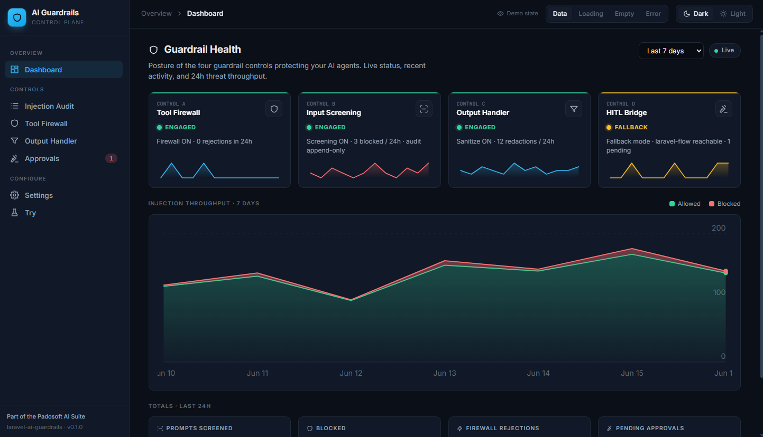Open the HITL Bridge control card title
The height and width of the screenshot is (437, 763).
point(627,112)
